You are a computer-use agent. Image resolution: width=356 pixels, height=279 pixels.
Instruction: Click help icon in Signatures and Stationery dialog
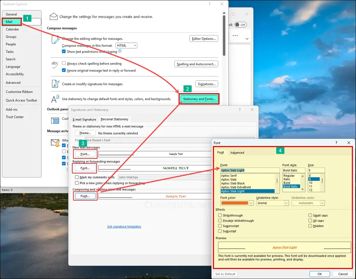click(x=239, y=109)
